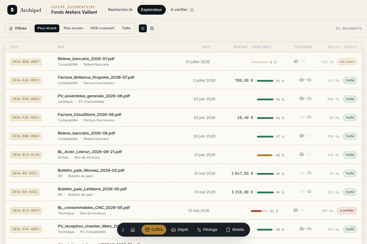Open BL_Acier_Lebrun_2026-06-21.pdf
367x244 pixels.
90,152
